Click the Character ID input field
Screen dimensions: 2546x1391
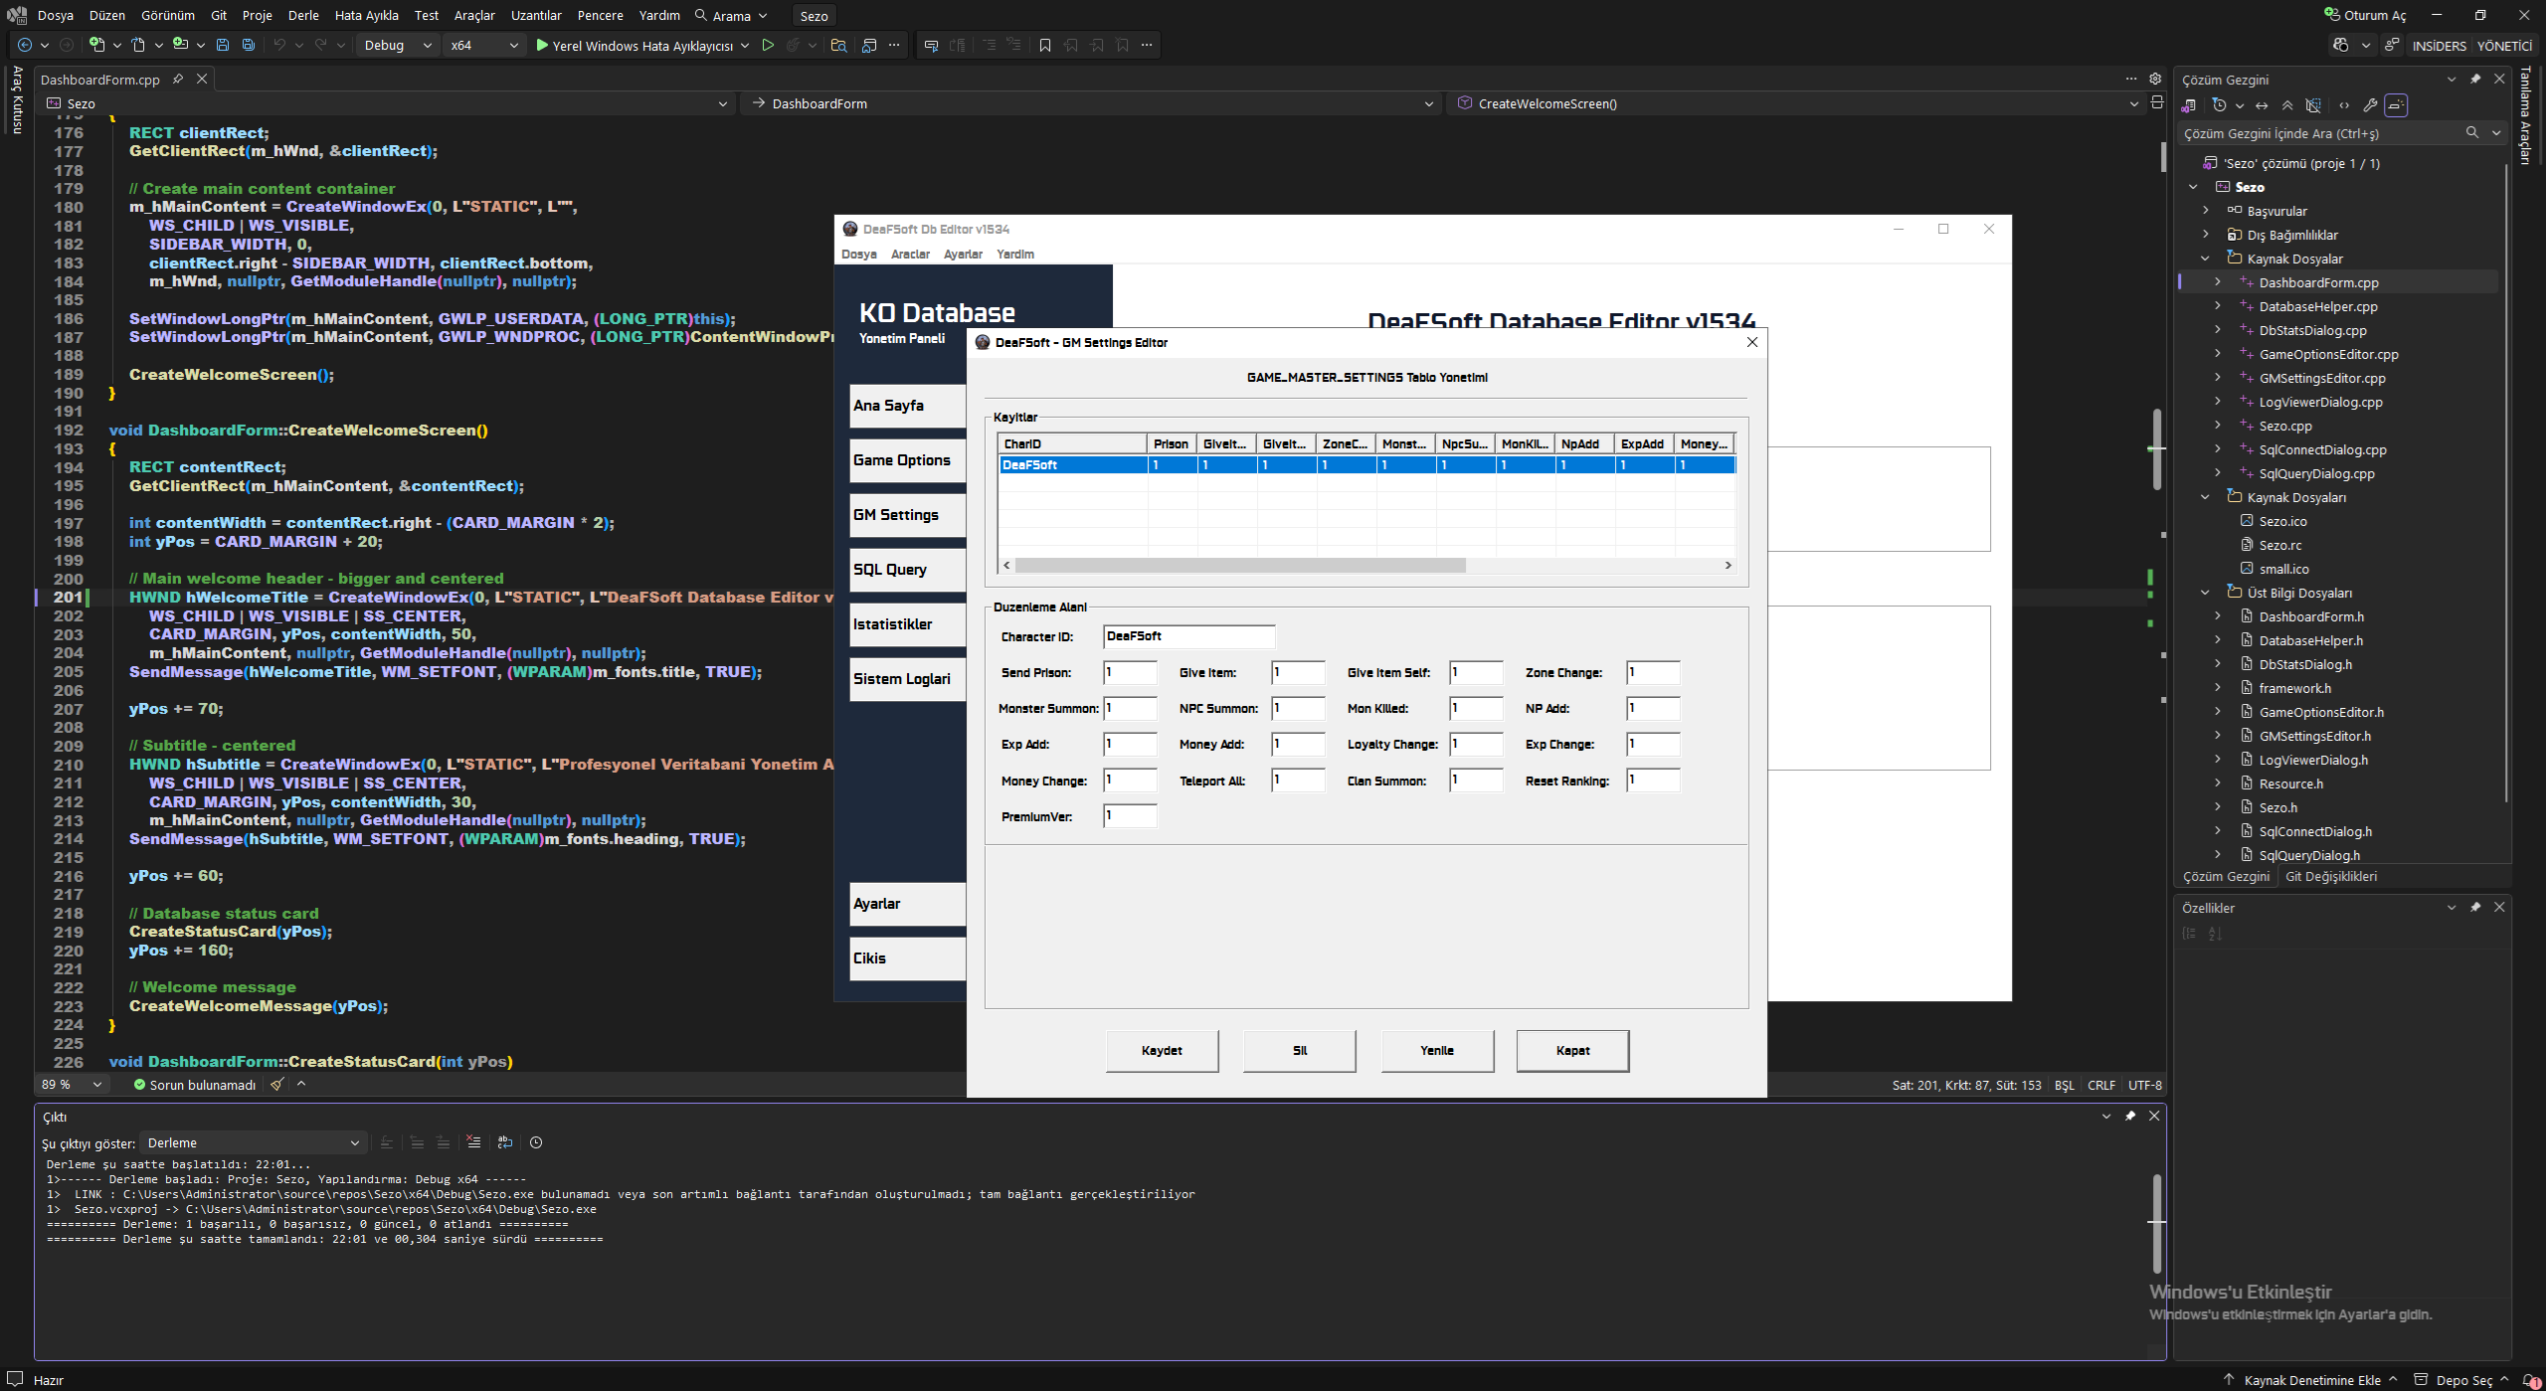click(1188, 636)
